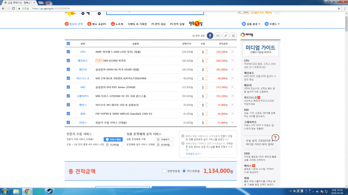The height and width of the screenshot is (195, 348).
Task: Uncheck the 하드디스크 row checkbox
Action: (x=68, y=78)
